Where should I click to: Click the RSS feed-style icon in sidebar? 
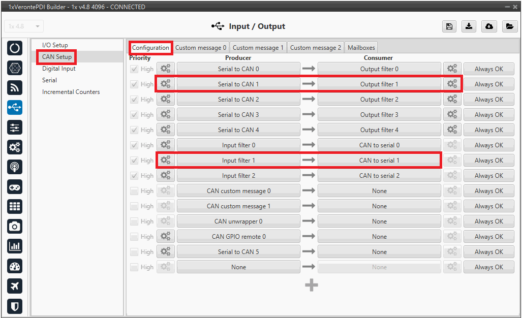15,88
